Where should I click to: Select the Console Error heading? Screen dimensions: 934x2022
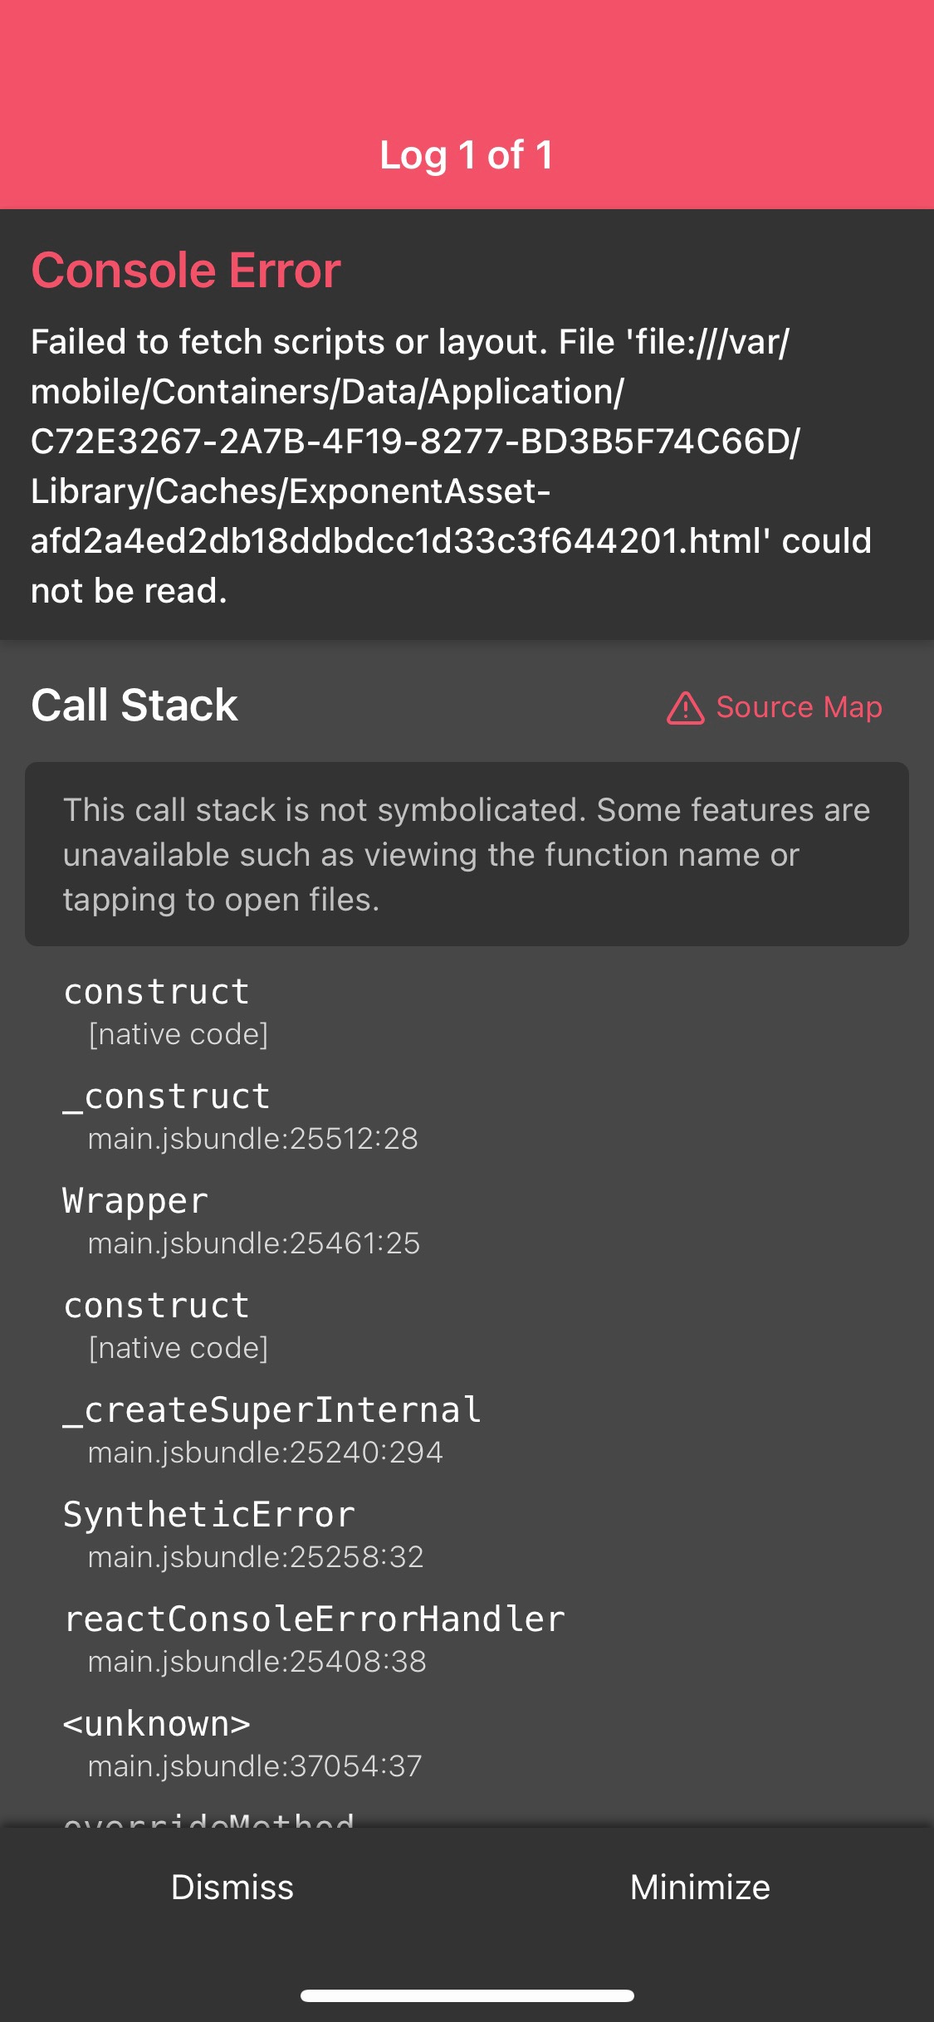pos(184,270)
